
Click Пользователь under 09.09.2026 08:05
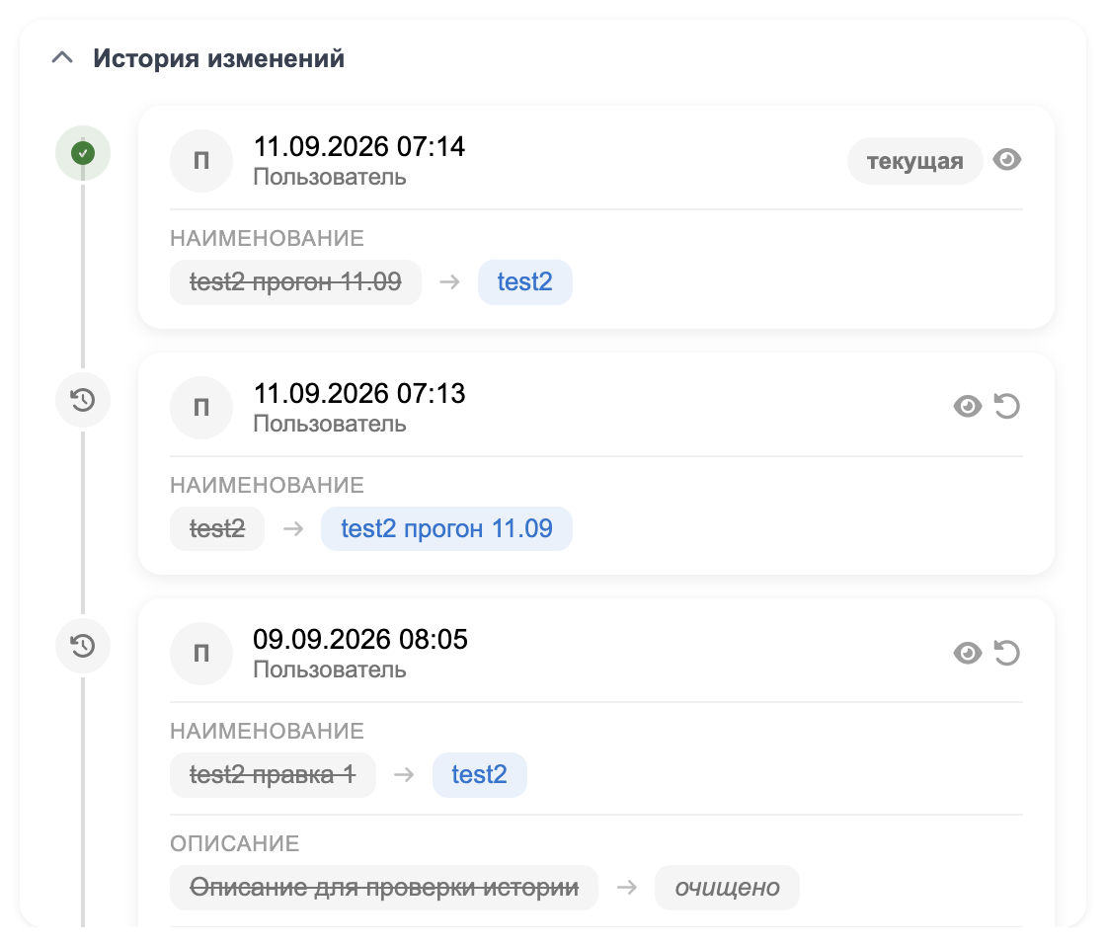(330, 670)
